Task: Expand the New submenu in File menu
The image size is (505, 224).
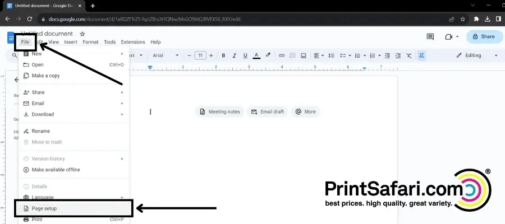Action: point(74,54)
